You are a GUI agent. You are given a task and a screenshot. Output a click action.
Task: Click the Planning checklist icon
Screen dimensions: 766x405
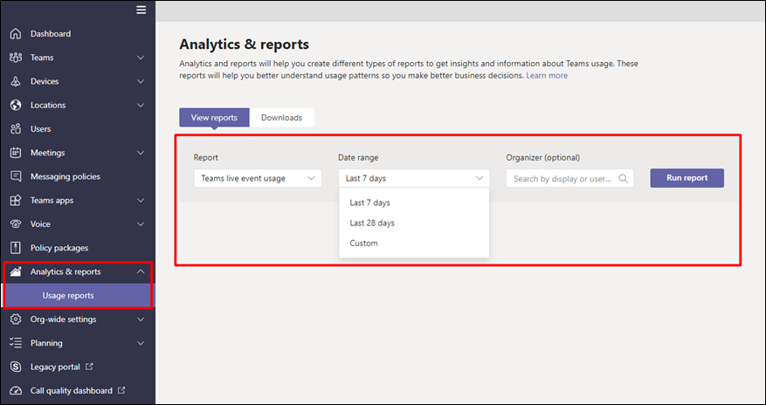(16, 343)
